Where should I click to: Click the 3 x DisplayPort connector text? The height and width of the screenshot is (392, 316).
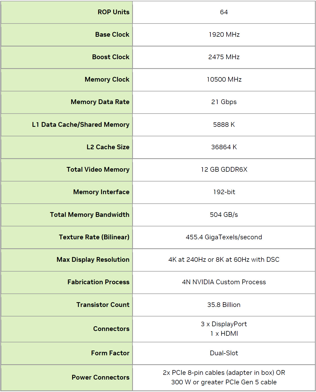(224, 324)
